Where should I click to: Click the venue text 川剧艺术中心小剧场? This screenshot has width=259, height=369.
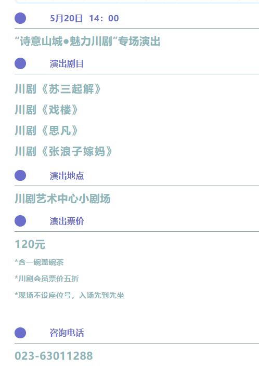point(62,199)
